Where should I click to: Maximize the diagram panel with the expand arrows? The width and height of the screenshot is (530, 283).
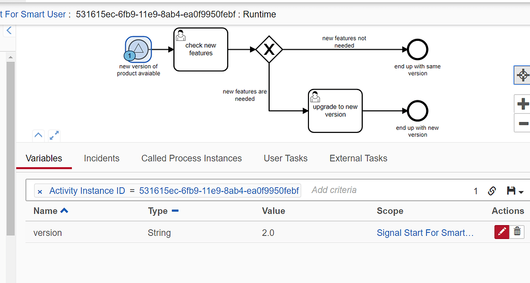[x=54, y=136]
